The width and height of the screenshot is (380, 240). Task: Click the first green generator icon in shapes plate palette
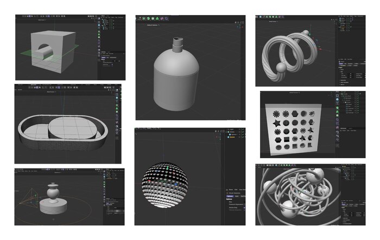pos(337,108)
